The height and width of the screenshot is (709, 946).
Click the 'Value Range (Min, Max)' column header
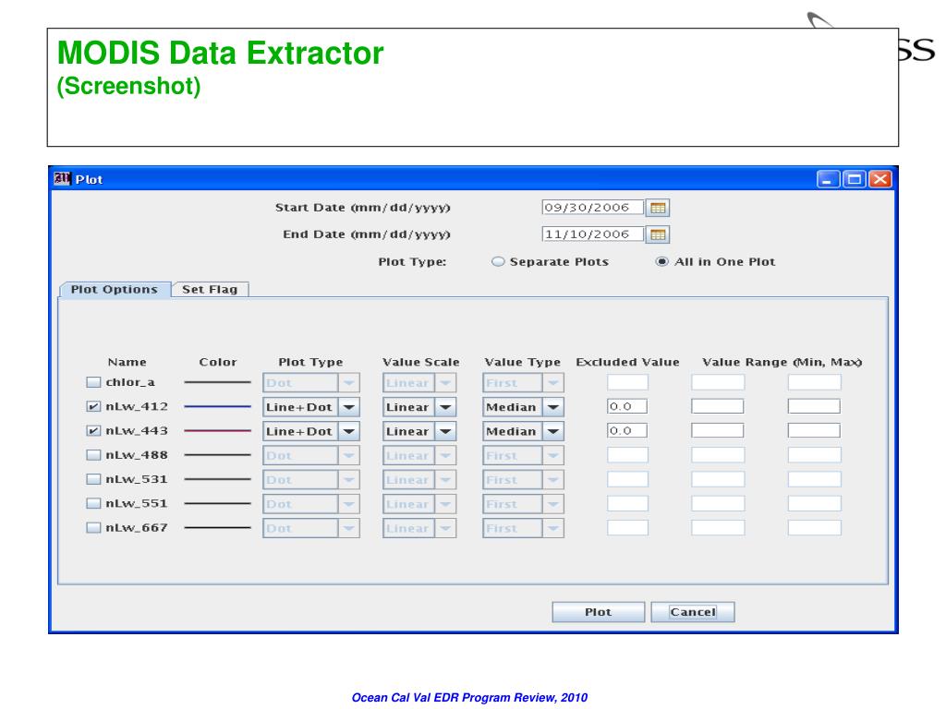coord(782,362)
